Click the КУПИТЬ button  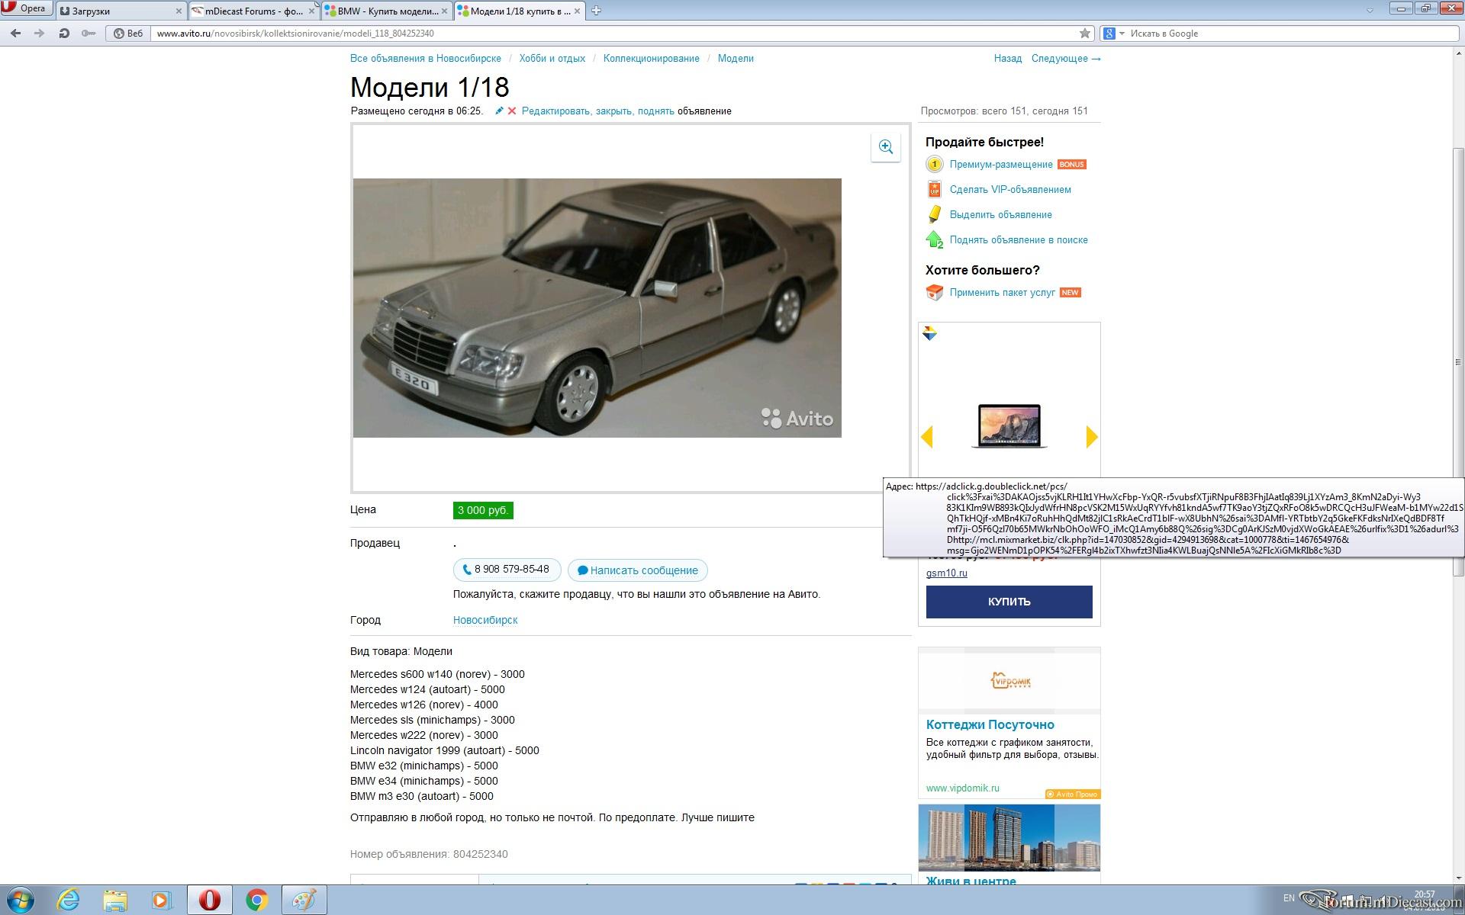(1009, 602)
